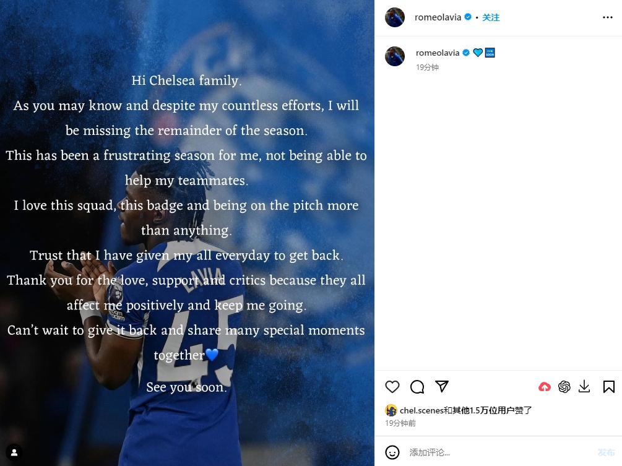Follow romeolavia via 关注 button

click(491, 17)
